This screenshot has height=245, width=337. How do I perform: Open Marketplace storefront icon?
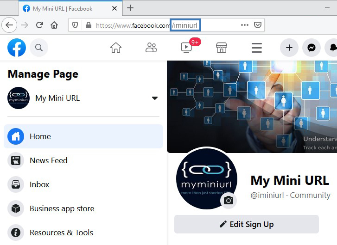(222, 48)
